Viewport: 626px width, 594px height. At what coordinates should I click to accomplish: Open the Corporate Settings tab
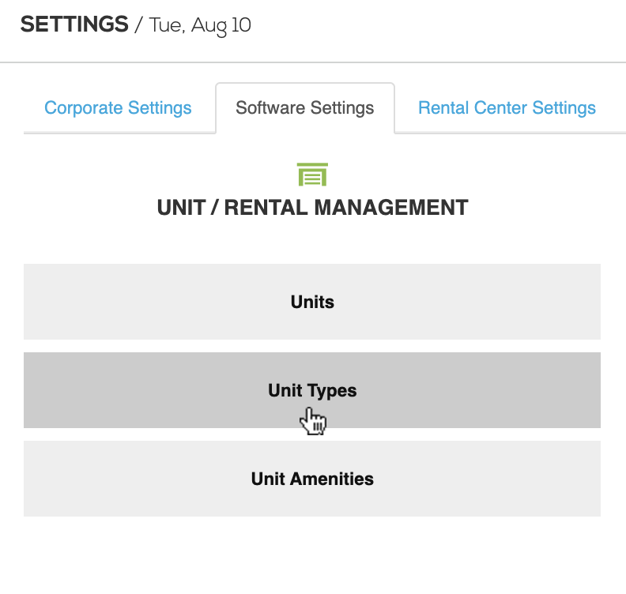click(118, 108)
